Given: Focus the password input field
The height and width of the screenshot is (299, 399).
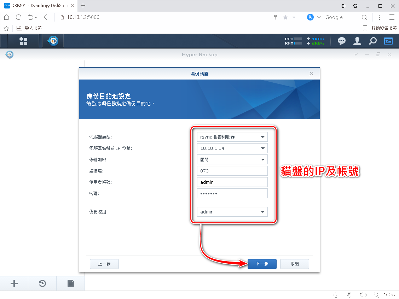Looking at the screenshot, I should [232, 194].
